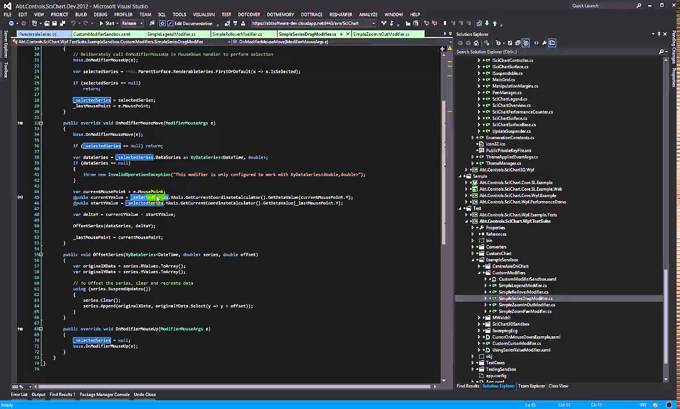Open the Release configuration dropdown
The image size is (680, 409).
tap(141, 23)
